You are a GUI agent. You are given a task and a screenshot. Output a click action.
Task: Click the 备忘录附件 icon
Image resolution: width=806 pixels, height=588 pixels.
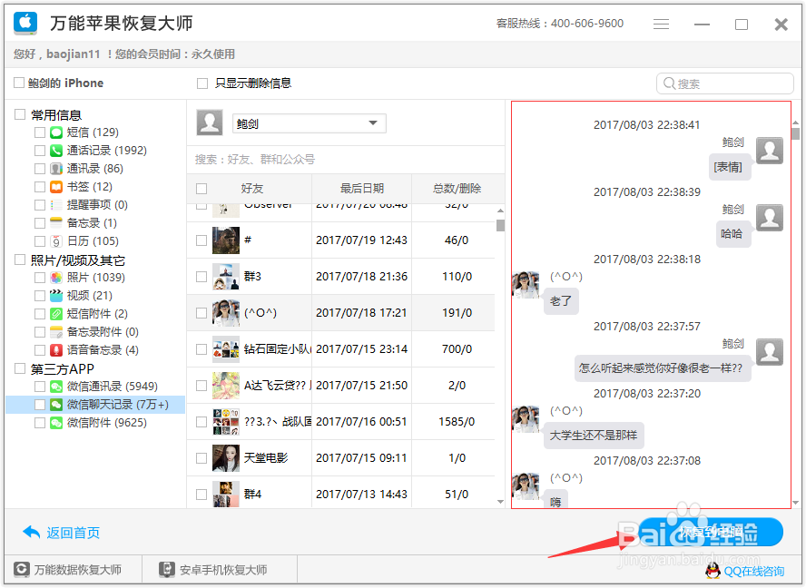click(x=56, y=332)
